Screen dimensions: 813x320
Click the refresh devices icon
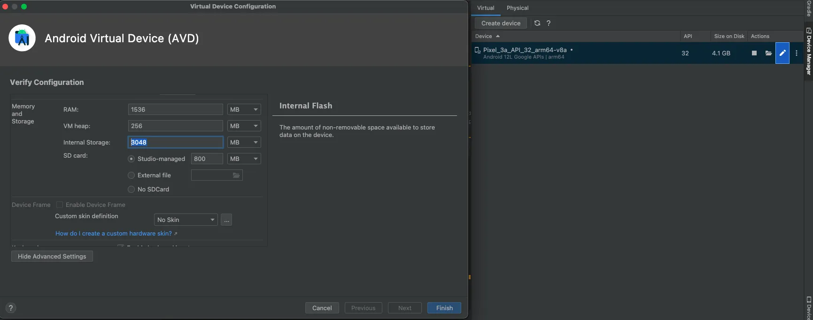point(537,23)
